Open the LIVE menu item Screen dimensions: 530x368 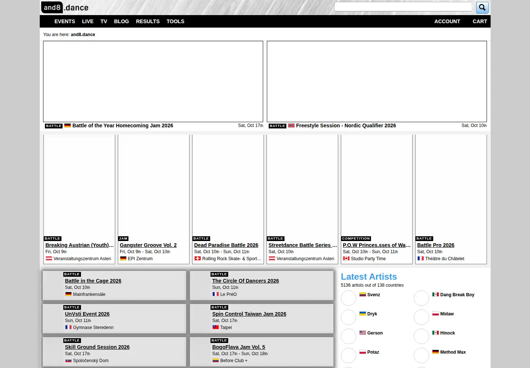[x=88, y=21]
